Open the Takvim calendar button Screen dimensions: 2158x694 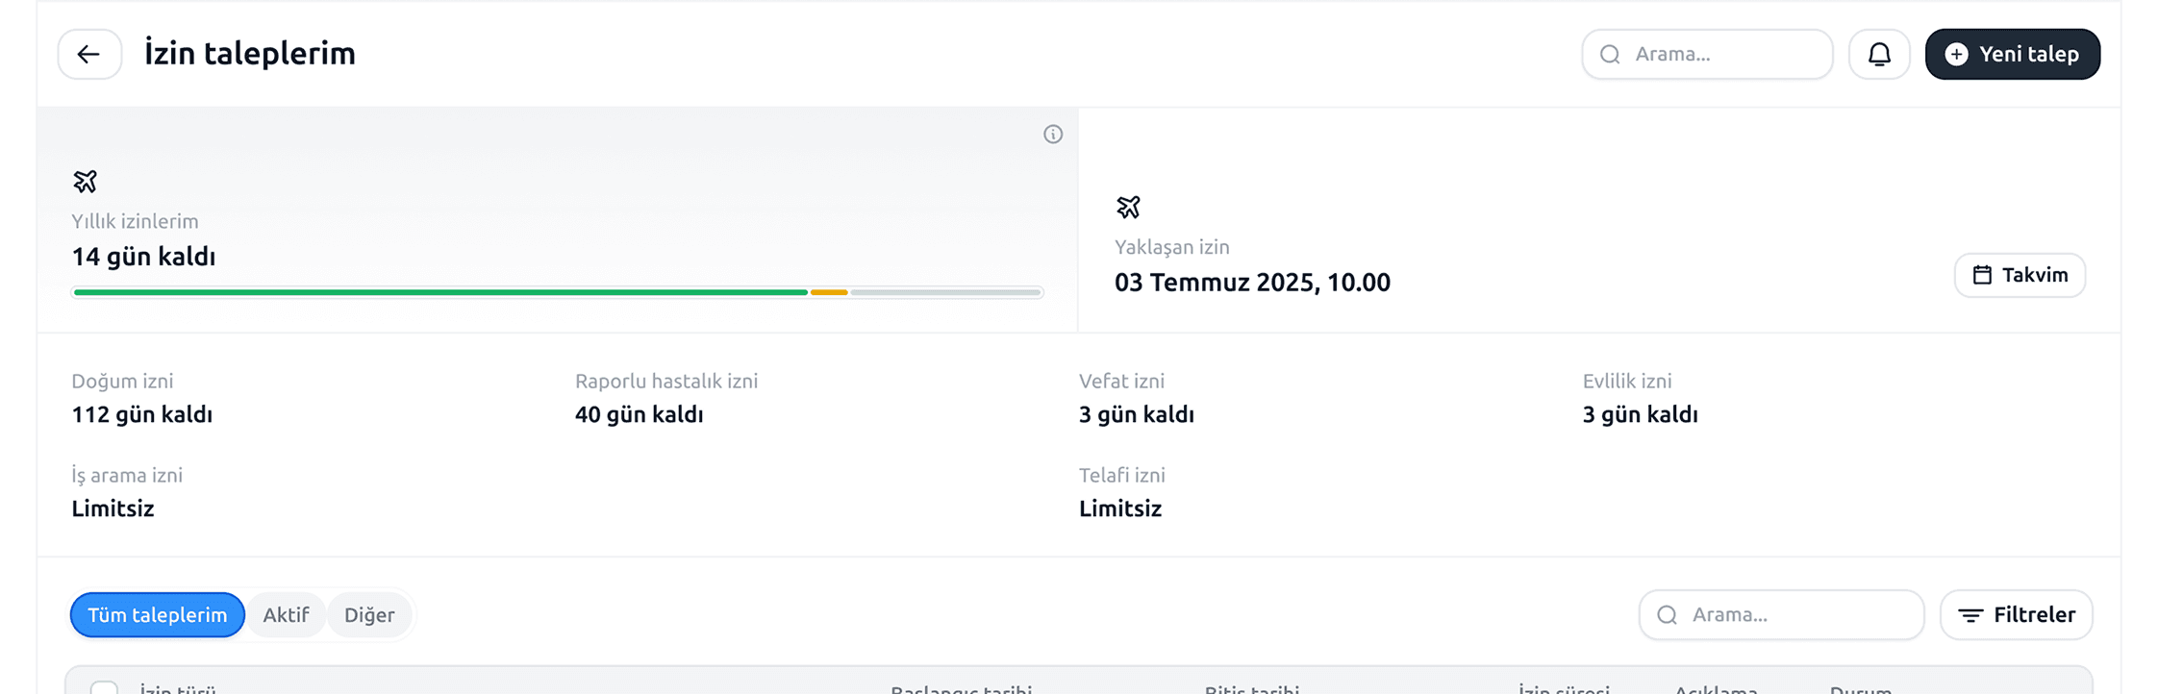tap(2020, 275)
